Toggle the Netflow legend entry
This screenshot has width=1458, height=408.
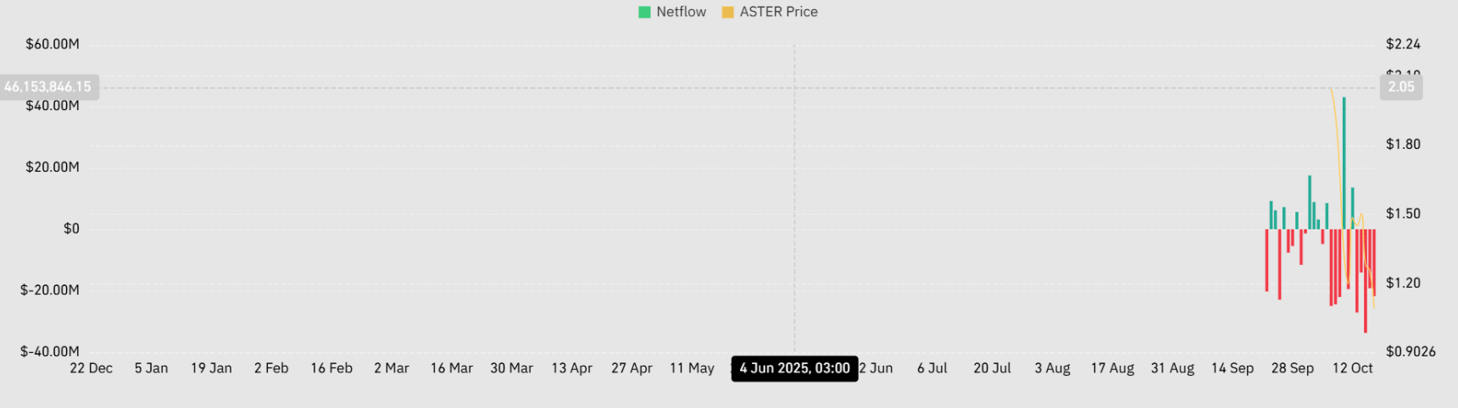pos(672,12)
